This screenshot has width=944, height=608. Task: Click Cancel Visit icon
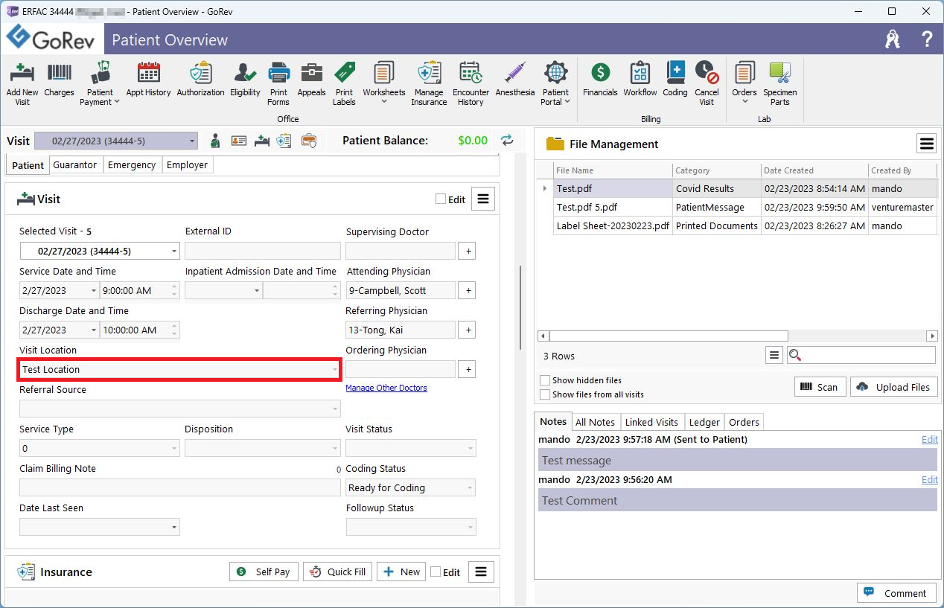pyautogui.click(x=707, y=83)
